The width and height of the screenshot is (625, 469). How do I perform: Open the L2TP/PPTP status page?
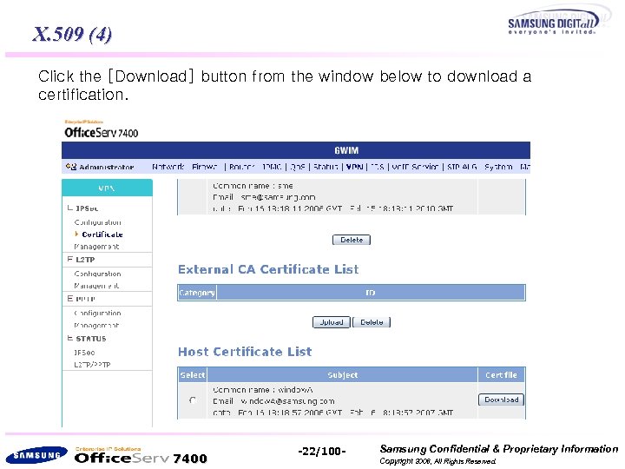93,365
